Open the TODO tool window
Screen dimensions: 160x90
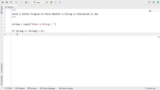pos(8,88)
